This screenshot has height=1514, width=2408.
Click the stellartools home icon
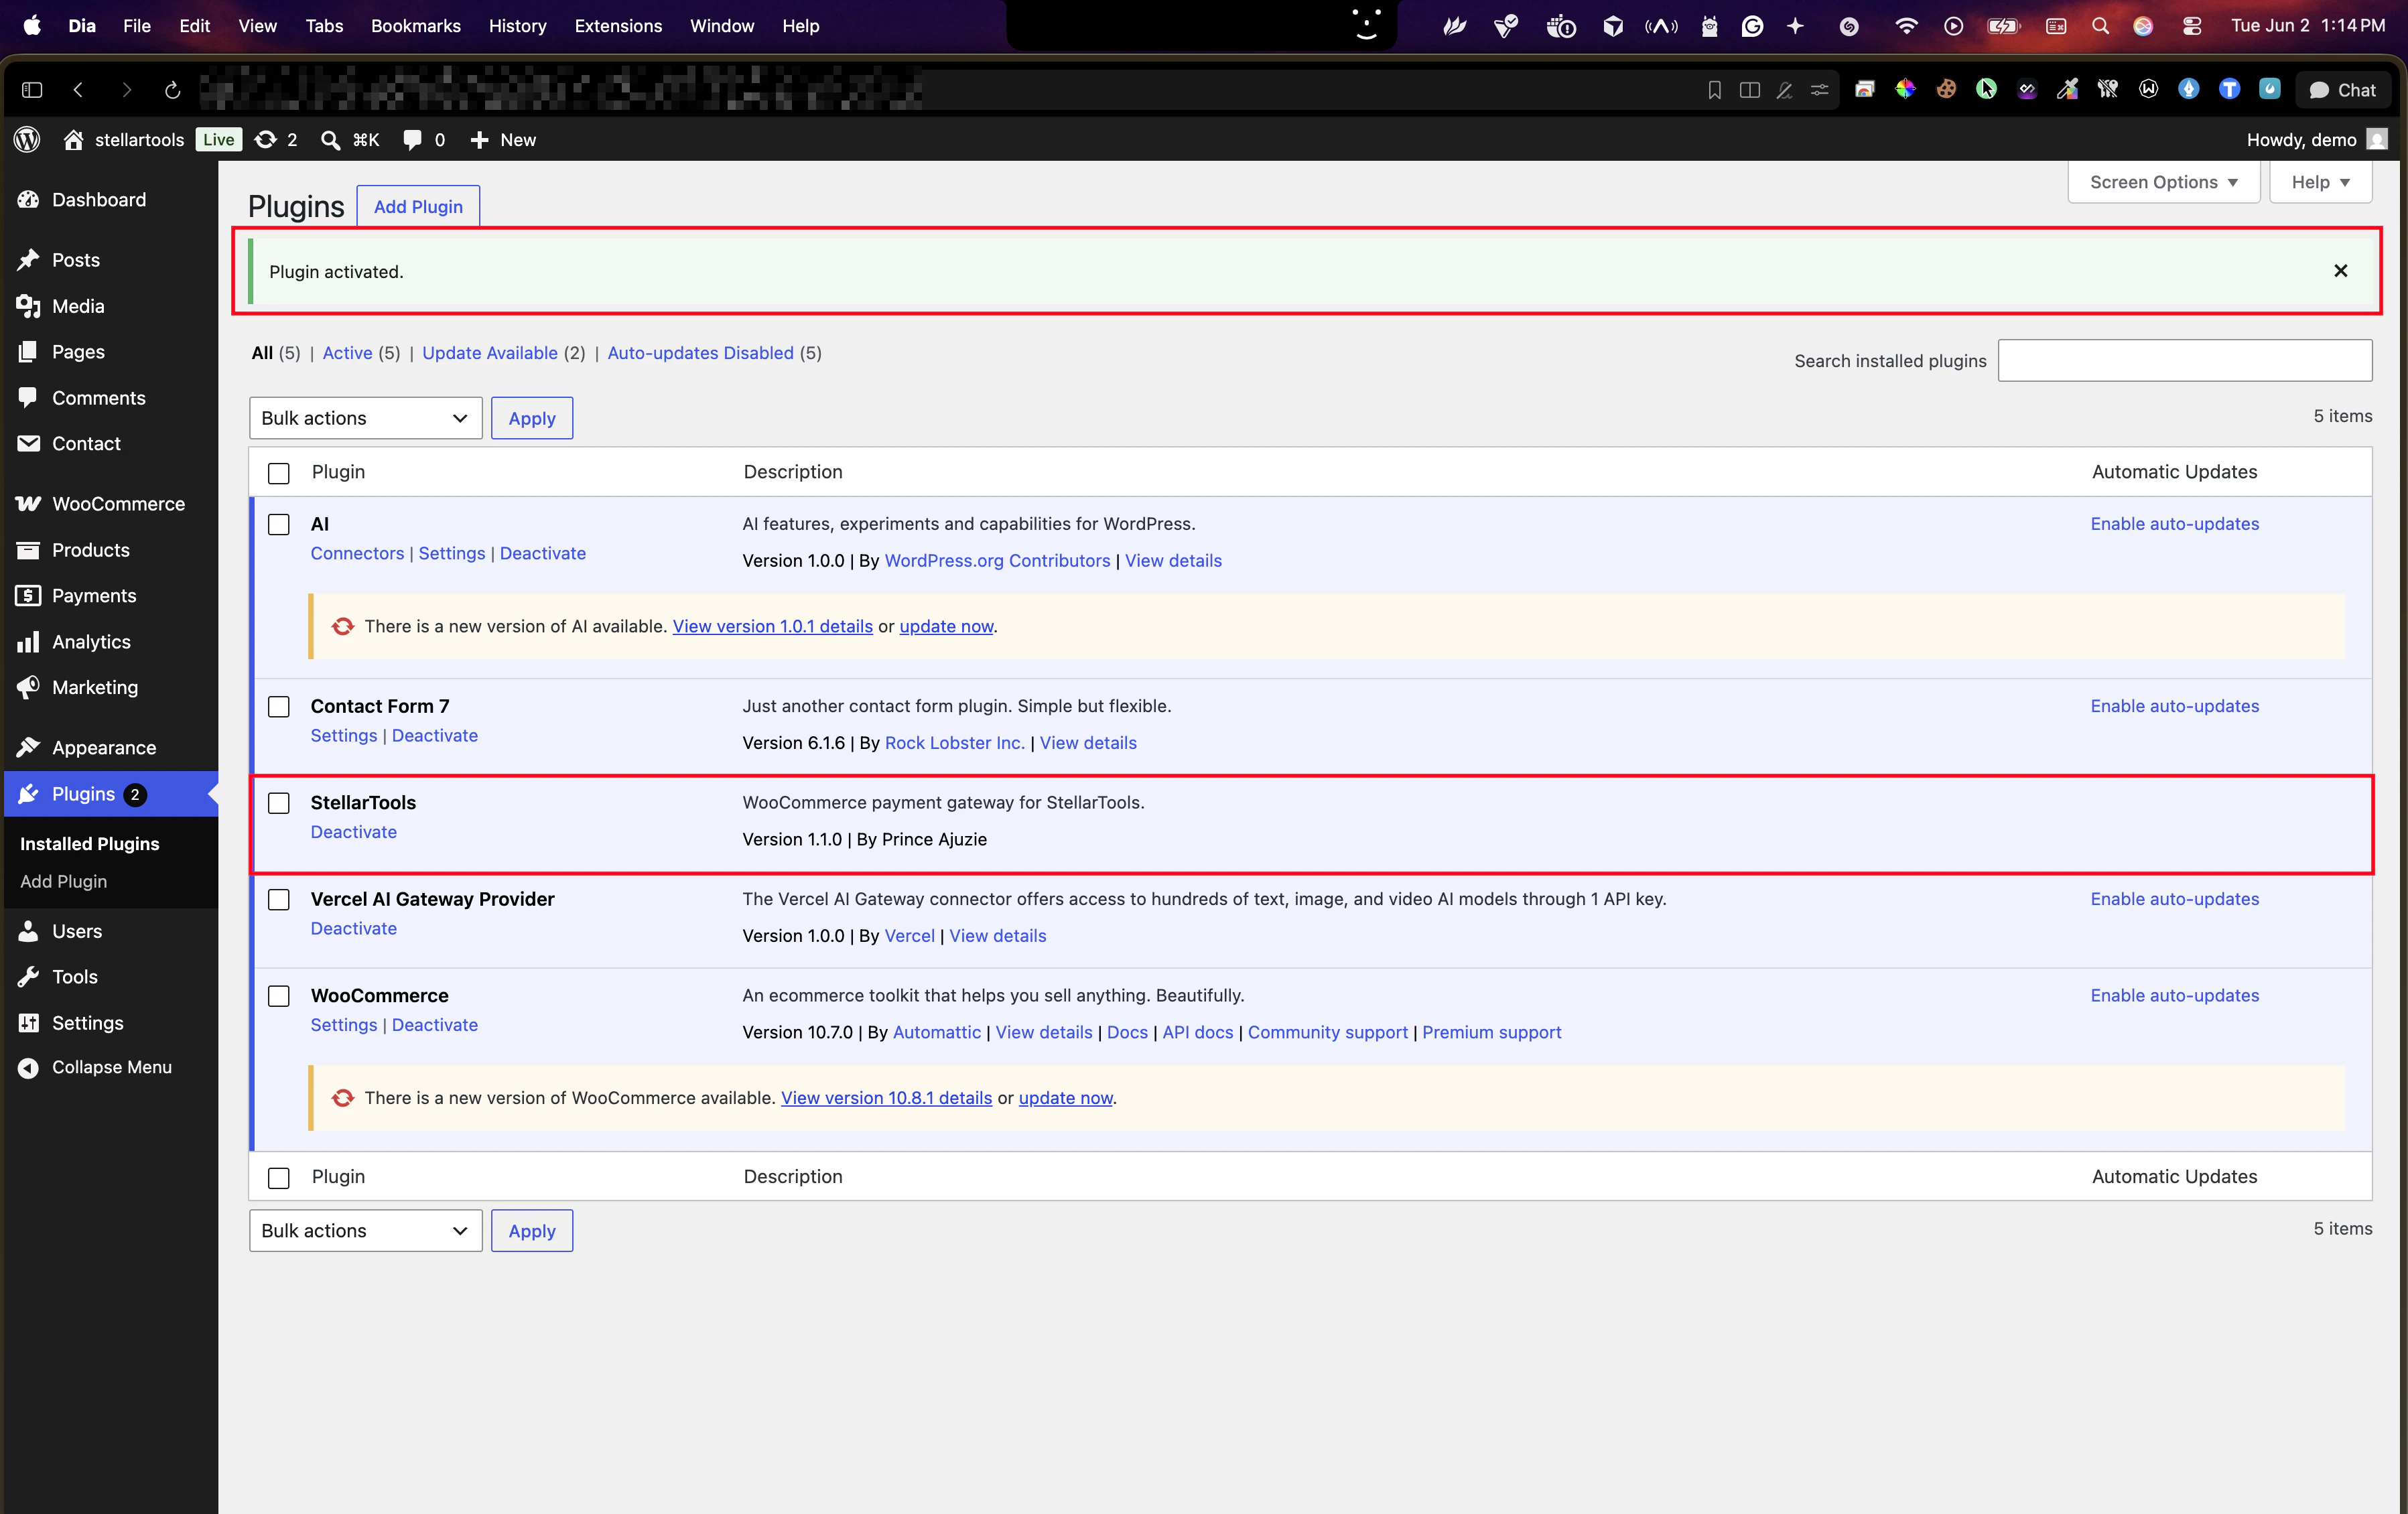pyautogui.click(x=73, y=140)
